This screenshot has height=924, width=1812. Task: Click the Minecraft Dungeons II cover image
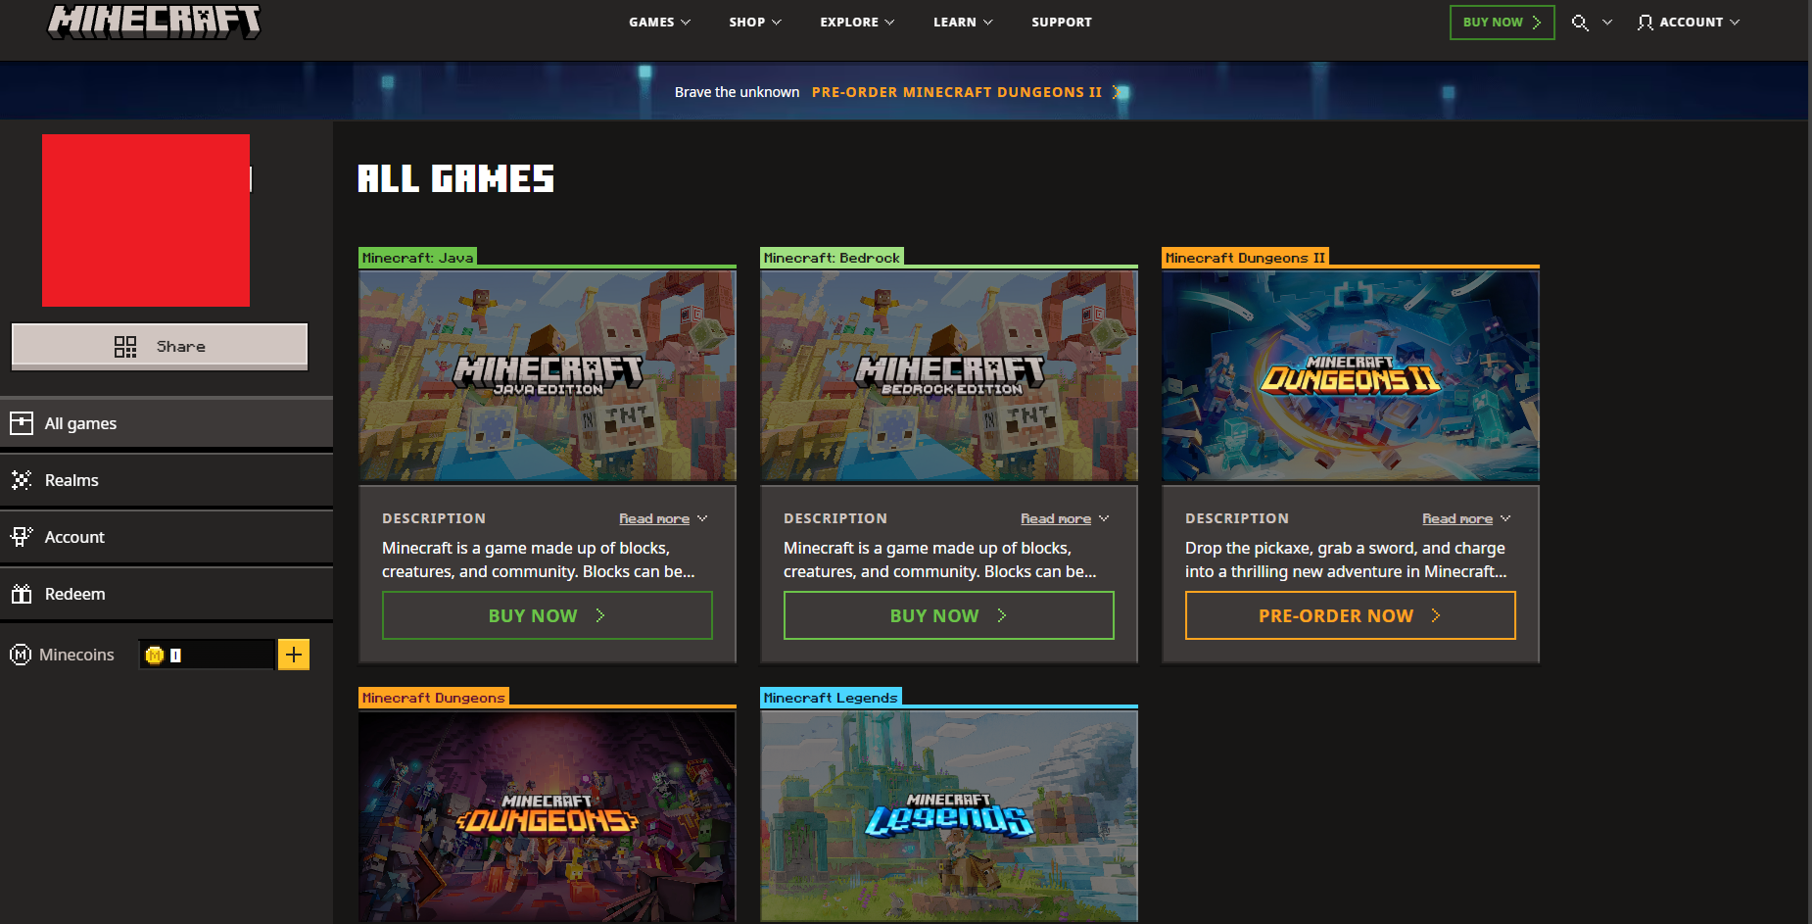(x=1351, y=376)
